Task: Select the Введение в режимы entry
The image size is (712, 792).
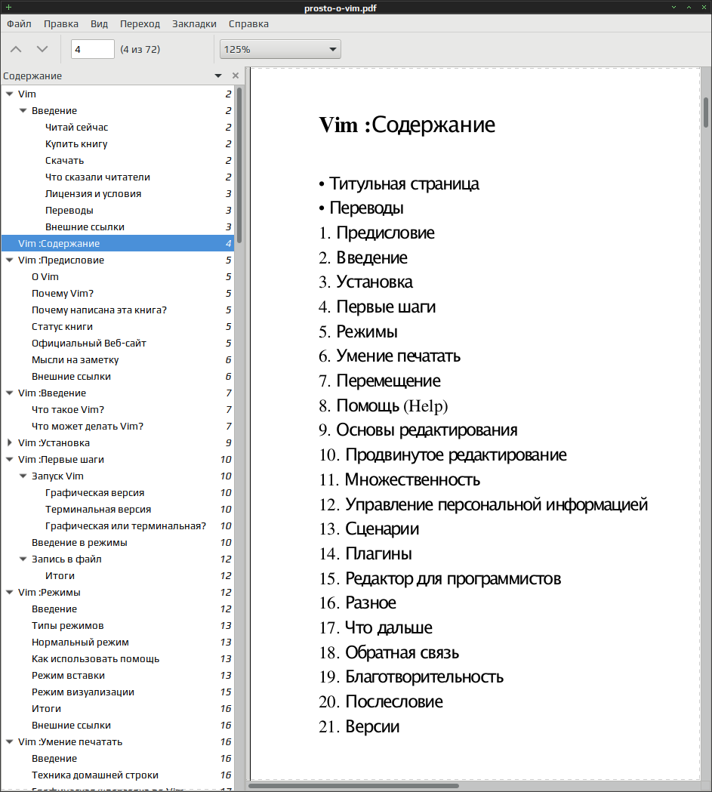Action: coord(79,543)
